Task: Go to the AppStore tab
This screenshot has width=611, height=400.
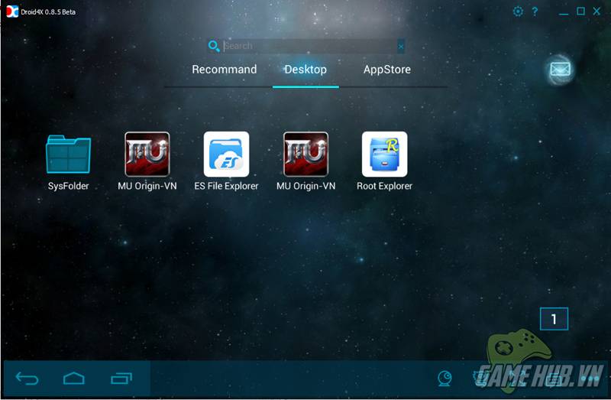Action: coord(387,70)
